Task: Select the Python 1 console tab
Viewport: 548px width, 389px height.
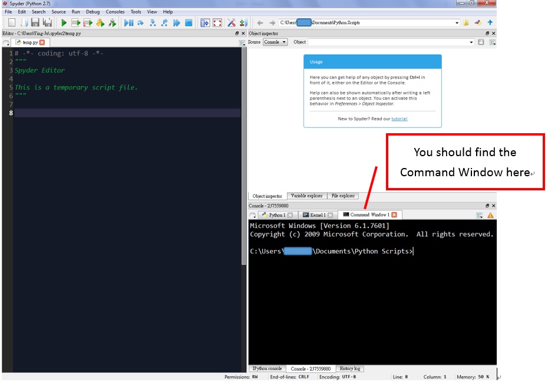Action: tap(276, 215)
